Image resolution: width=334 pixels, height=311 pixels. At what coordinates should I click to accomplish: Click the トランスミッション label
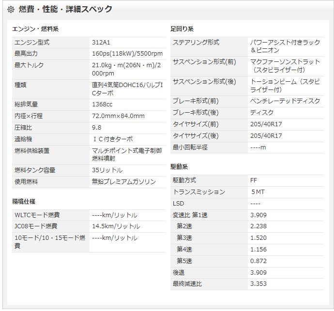pos(199,192)
